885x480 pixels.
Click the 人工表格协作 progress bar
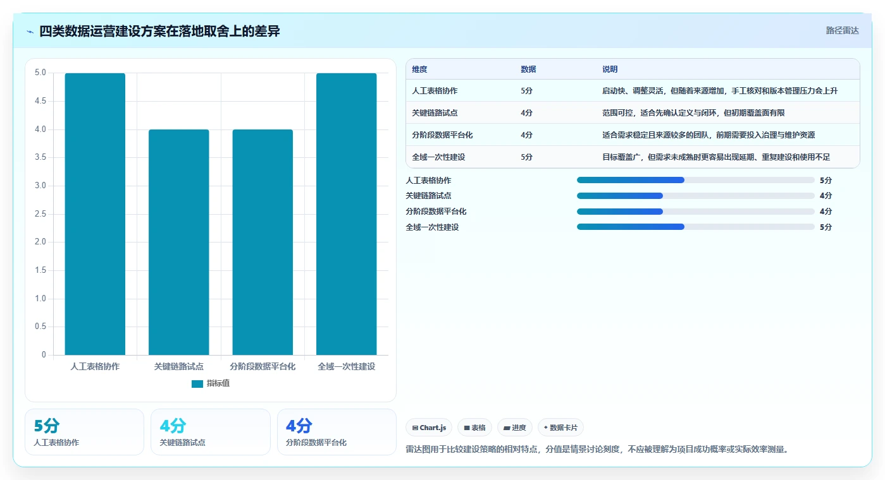coord(696,180)
